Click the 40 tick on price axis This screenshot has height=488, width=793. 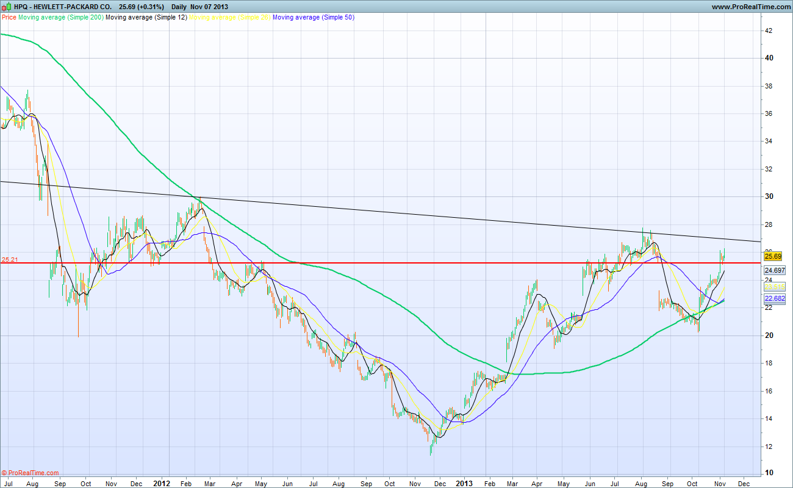pos(769,59)
